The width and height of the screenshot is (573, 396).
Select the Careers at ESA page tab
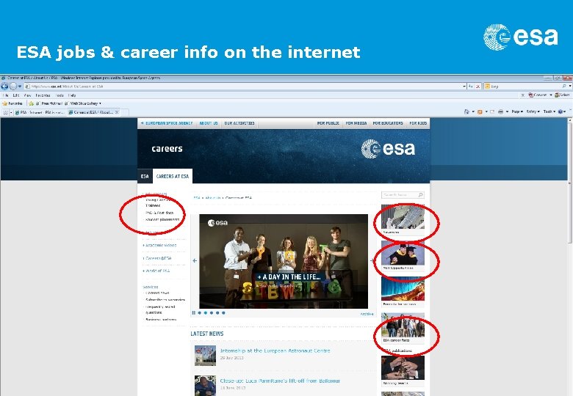(x=173, y=176)
